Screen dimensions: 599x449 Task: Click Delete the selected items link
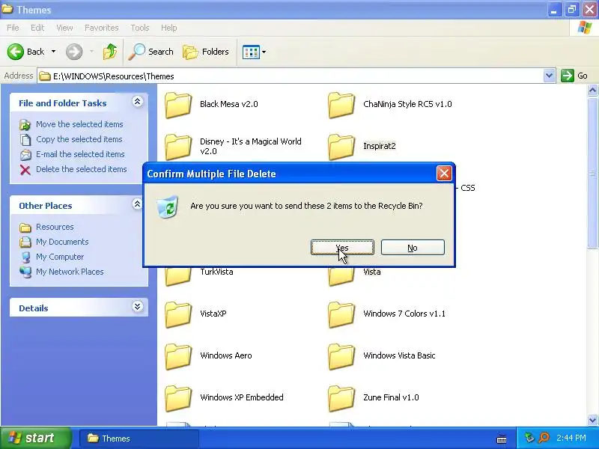[x=82, y=169]
